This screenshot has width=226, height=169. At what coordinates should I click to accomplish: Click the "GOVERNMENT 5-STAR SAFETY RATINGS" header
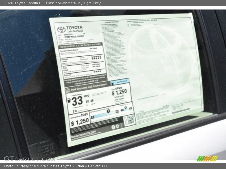tap(81, 46)
